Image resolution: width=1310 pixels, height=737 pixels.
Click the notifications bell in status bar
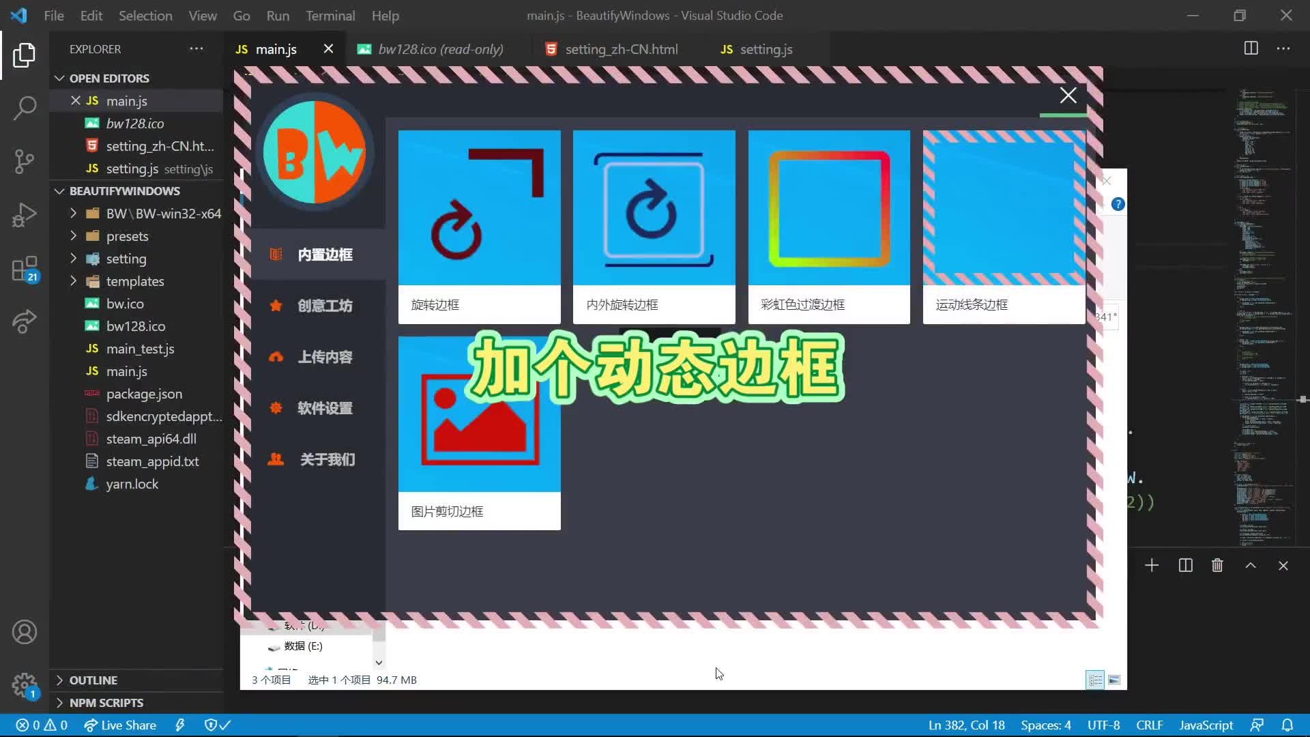(1287, 725)
